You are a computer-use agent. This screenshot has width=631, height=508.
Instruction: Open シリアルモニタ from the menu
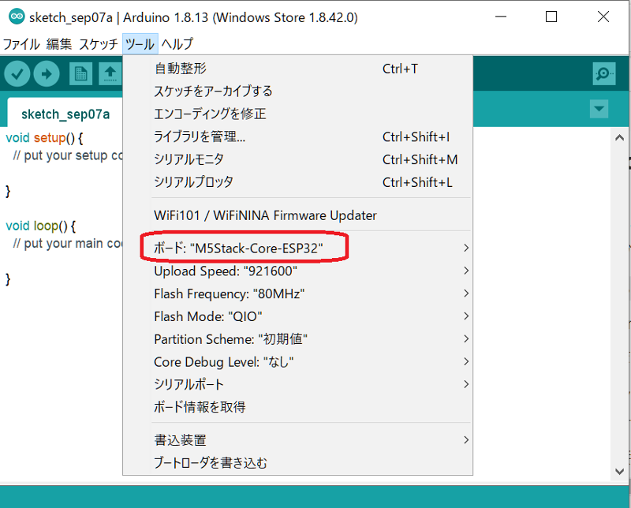298,159
